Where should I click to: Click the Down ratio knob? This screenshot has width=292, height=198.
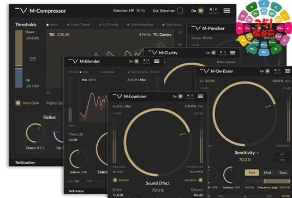[x=35, y=133]
